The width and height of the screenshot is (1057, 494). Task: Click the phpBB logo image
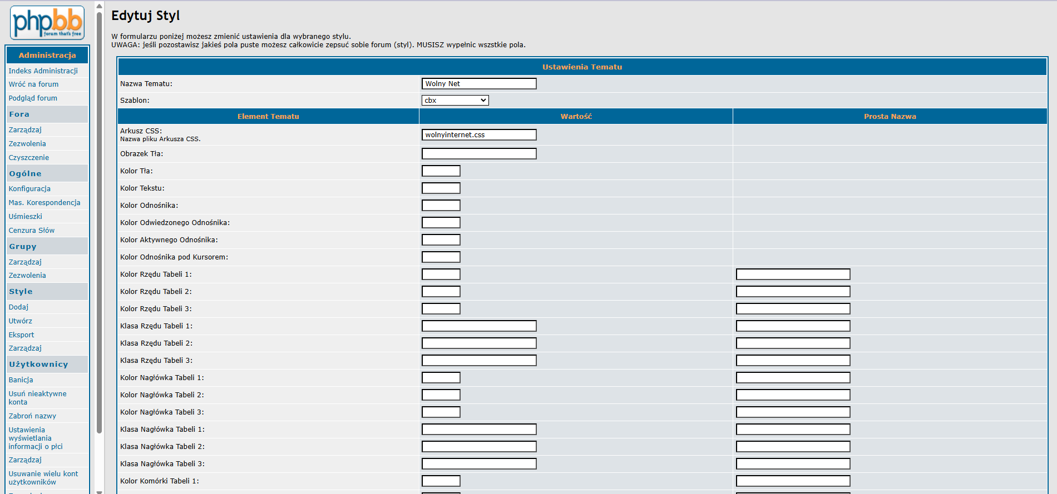(x=47, y=23)
